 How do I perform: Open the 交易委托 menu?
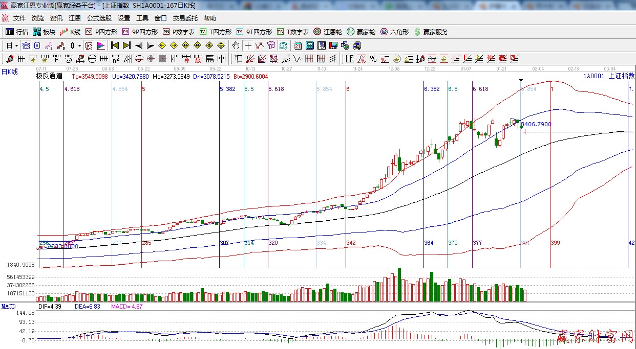pos(185,18)
